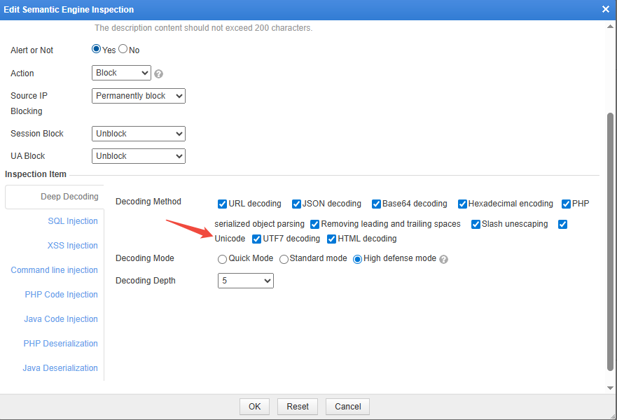
Task: Switch to the SQL Injection tab
Action: pyautogui.click(x=73, y=221)
